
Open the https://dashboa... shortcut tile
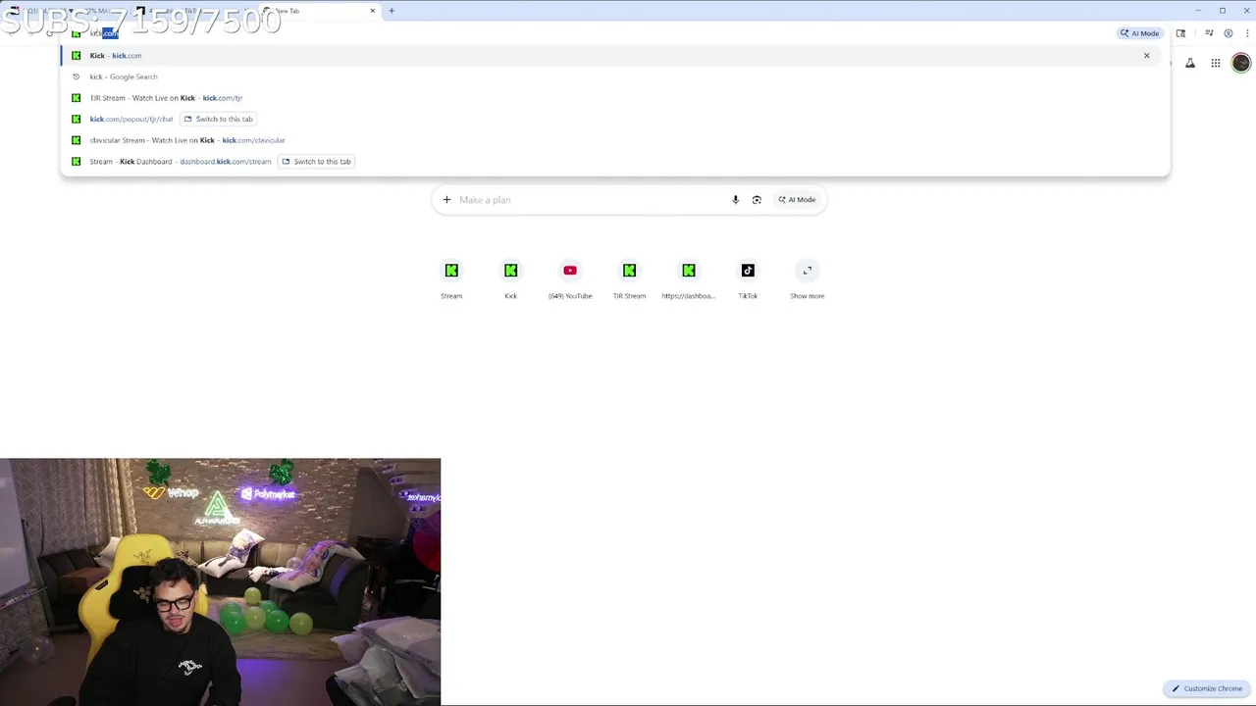pos(689,278)
